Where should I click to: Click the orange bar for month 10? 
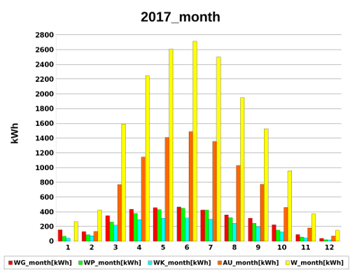click(x=286, y=224)
